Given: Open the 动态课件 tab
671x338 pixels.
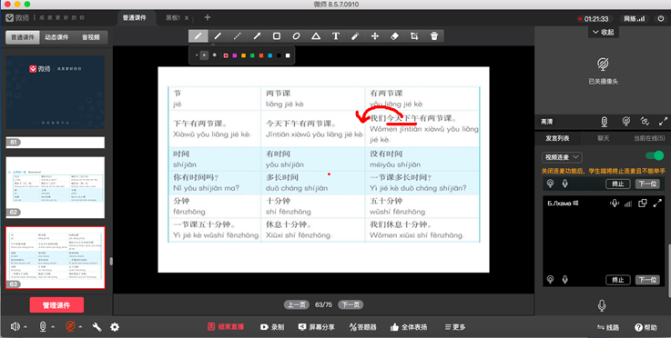Looking at the screenshot, I should coord(56,37).
